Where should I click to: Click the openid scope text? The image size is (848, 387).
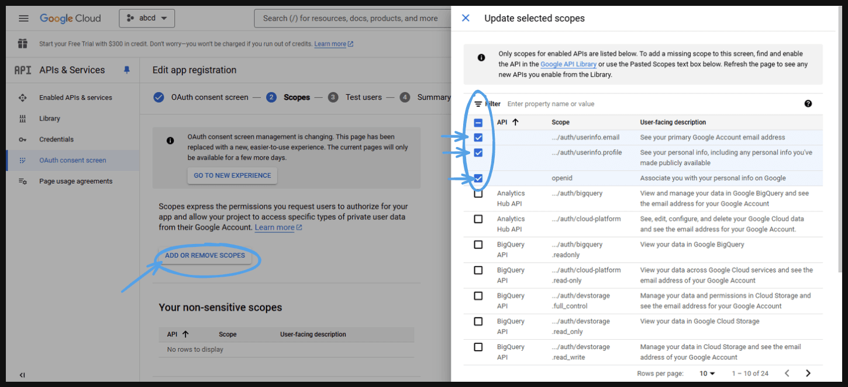[x=562, y=179]
